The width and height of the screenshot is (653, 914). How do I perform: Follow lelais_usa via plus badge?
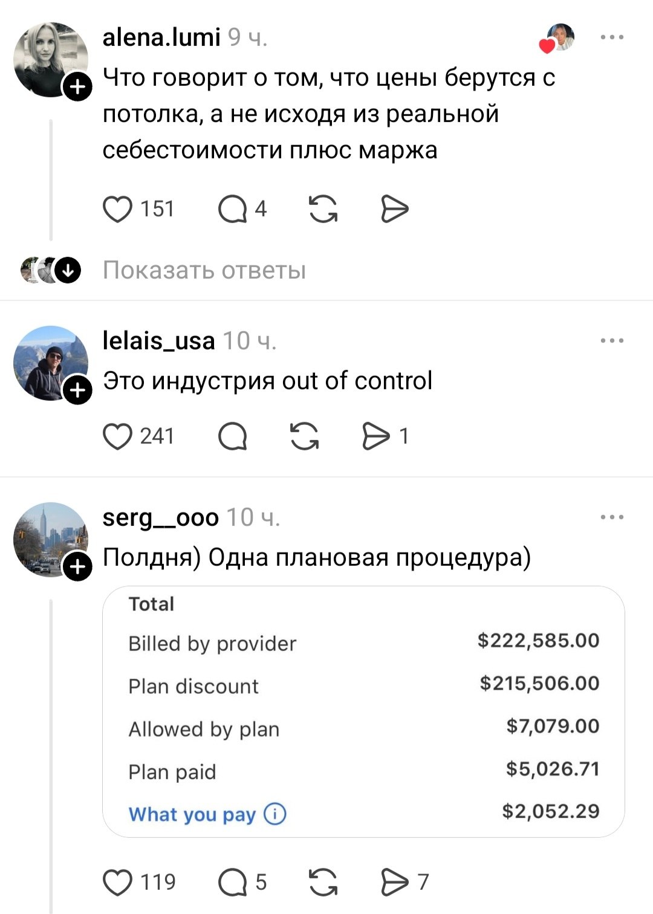click(x=78, y=391)
